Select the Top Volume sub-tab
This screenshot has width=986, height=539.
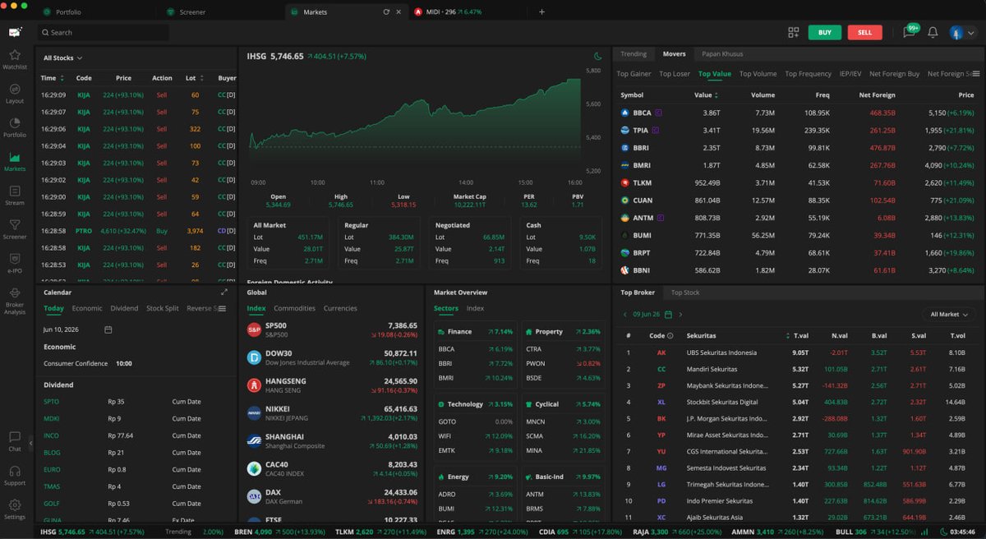758,74
